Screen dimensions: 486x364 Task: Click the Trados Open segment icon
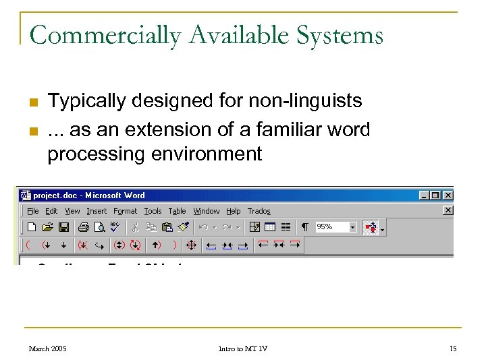(28, 245)
